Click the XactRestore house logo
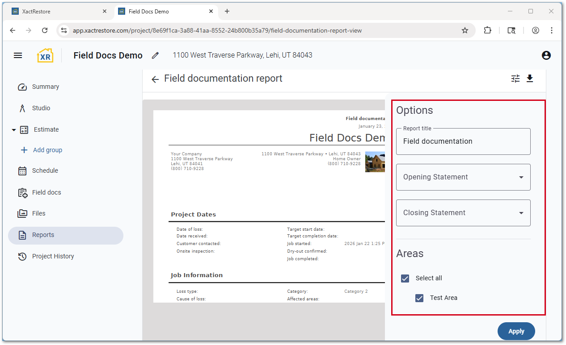 click(45, 55)
